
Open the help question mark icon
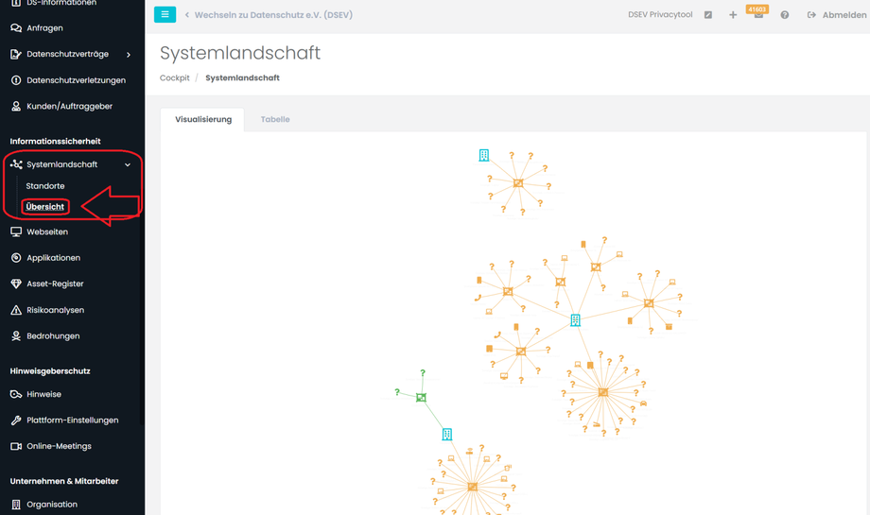click(785, 15)
